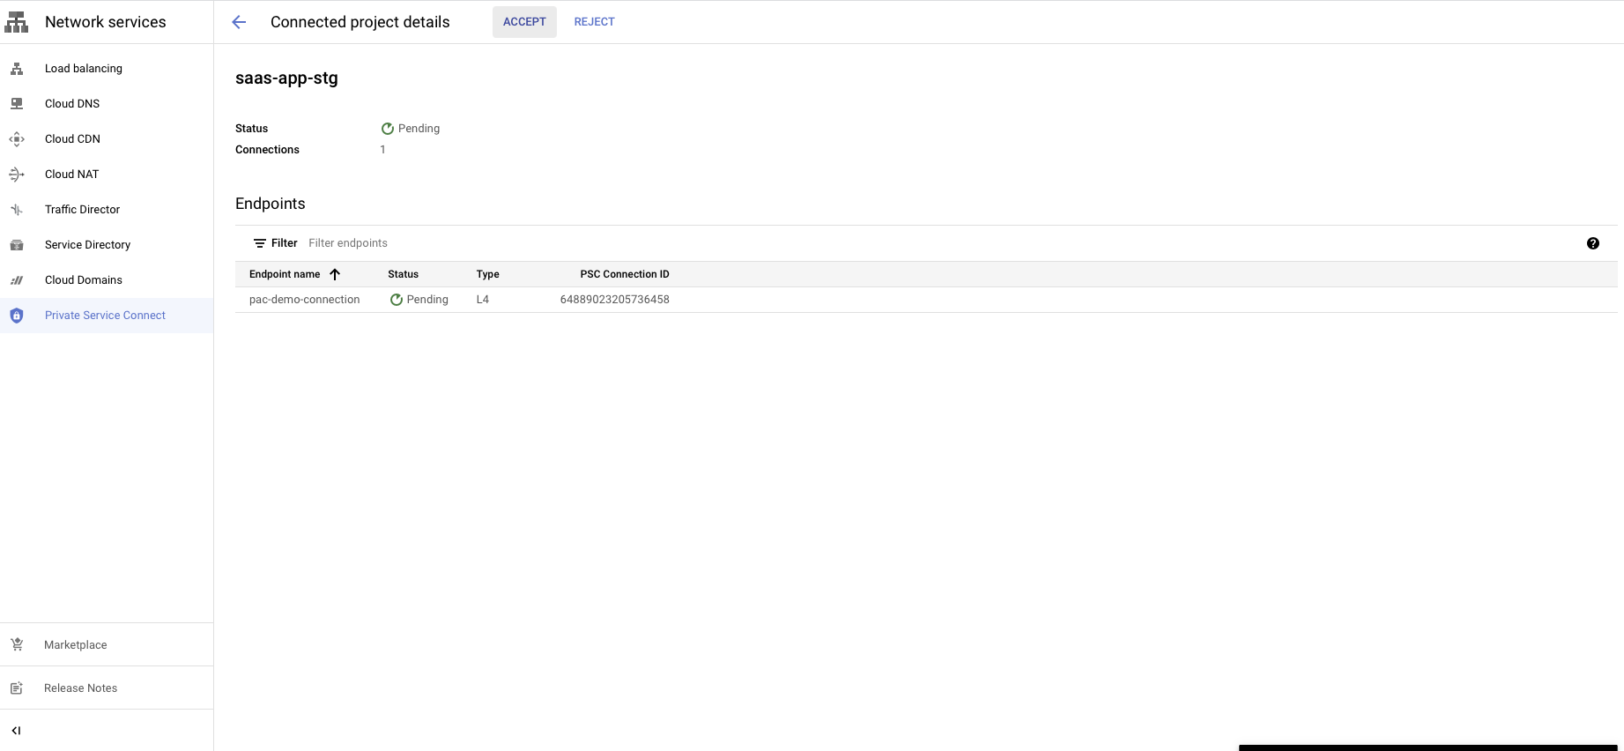Click the Service Directory sidebar icon

point(17,245)
